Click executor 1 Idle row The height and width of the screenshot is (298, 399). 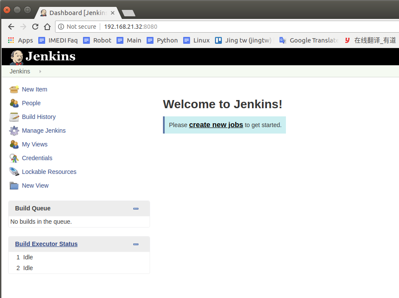(79, 257)
